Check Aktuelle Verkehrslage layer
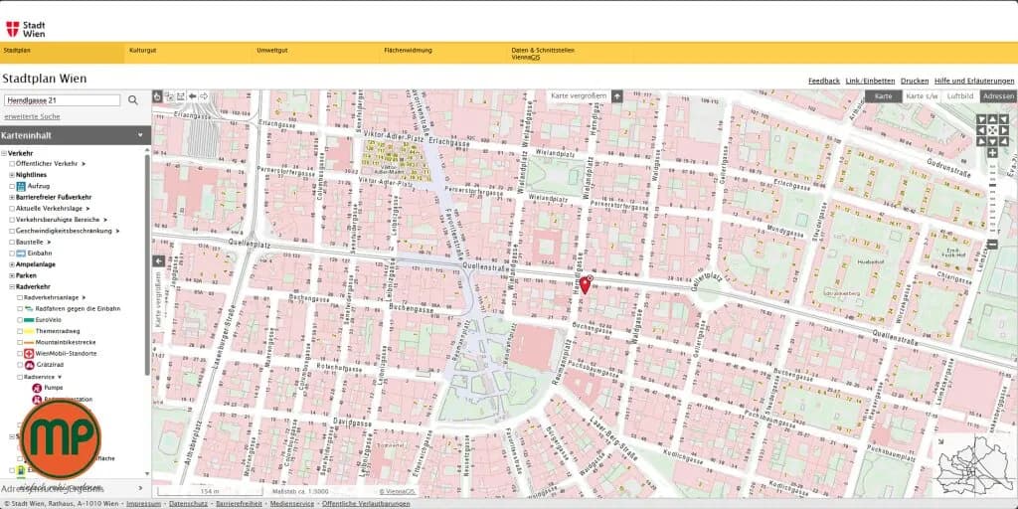Viewport: 1018px width, 509px height. (x=12, y=209)
